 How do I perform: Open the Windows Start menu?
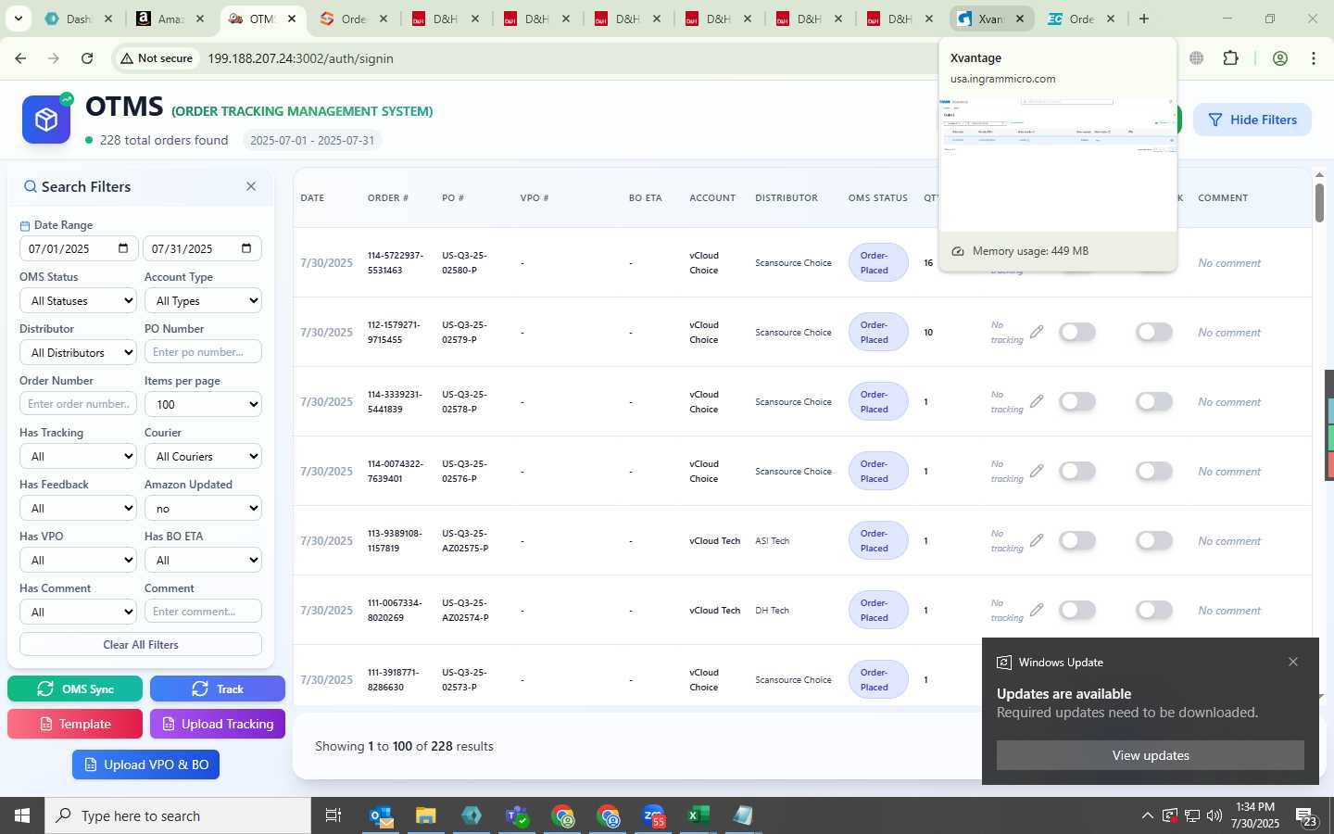click(22, 815)
